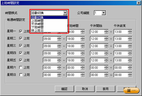Click 星期三 午休開始 field 12:00
This screenshot has width=142, height=96.
coord(97,46)
